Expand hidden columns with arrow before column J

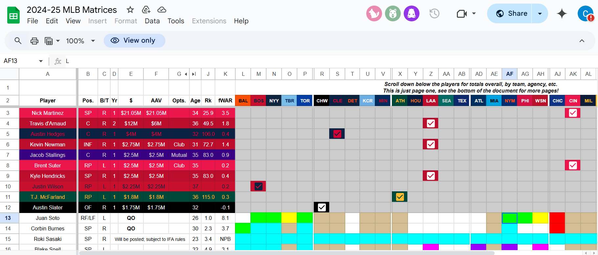point(194,74)
